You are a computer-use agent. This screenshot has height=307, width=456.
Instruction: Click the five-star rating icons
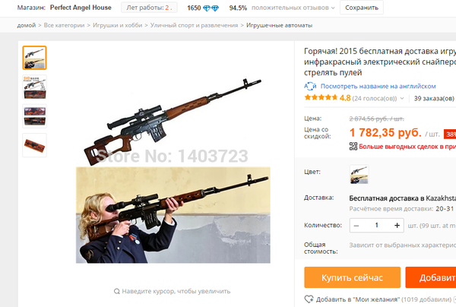click(321, 97)
